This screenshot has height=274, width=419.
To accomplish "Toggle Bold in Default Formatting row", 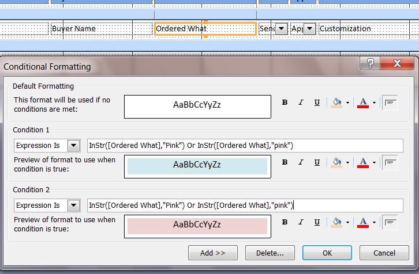I will [x=285, y=102].
